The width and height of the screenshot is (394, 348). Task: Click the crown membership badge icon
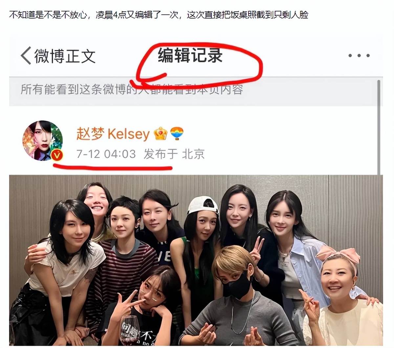pyautogui.click(x=161, y=133)
